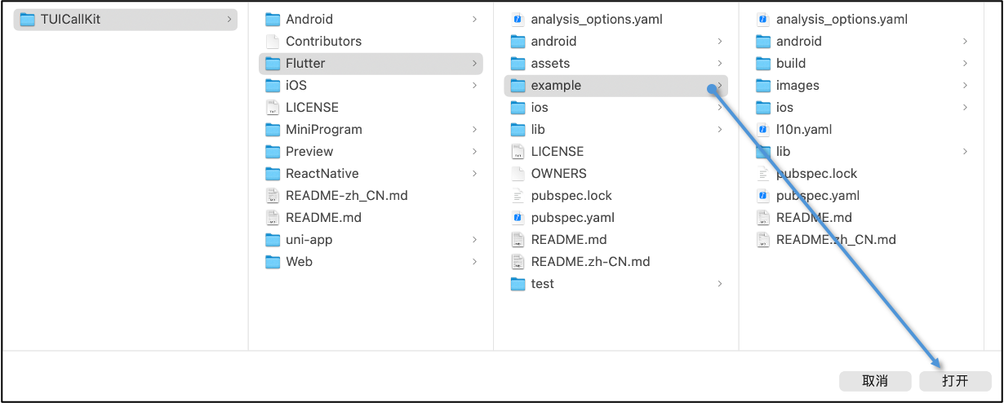This screenshot has height=403, width=1004.
Task: Click the assets folder icon
Action: (518, 64)
